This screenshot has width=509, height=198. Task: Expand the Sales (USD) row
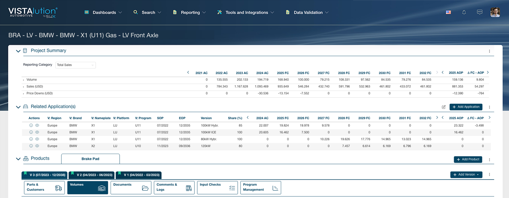coord(24,87)
